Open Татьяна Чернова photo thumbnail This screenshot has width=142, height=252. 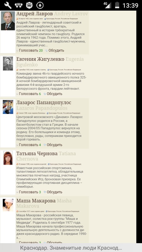(8, 158)
